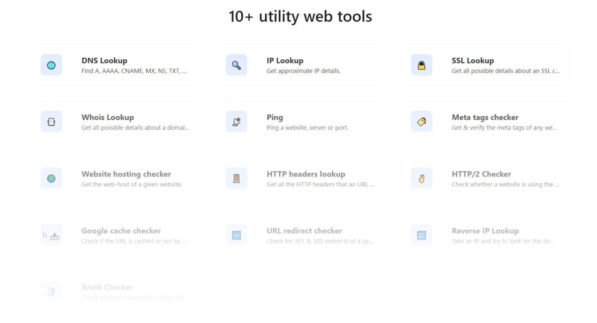Open the IP Lookup tool link

click(285, 61)
